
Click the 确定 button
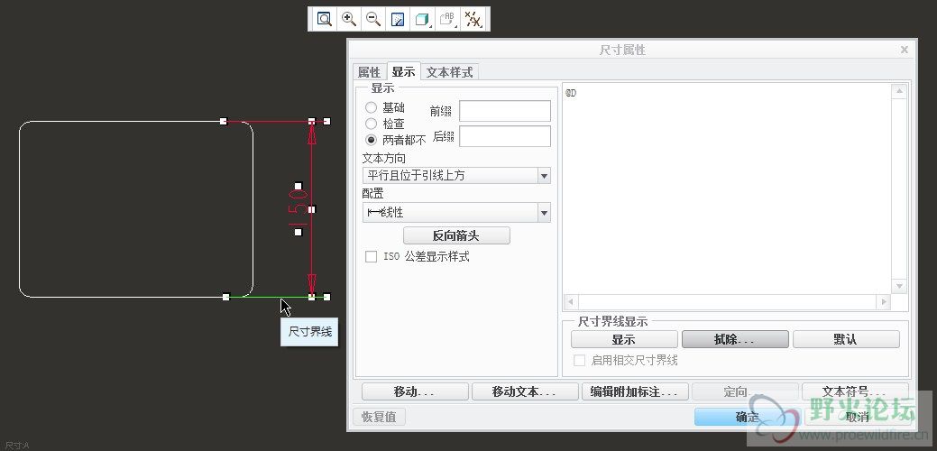coord(747,417)
